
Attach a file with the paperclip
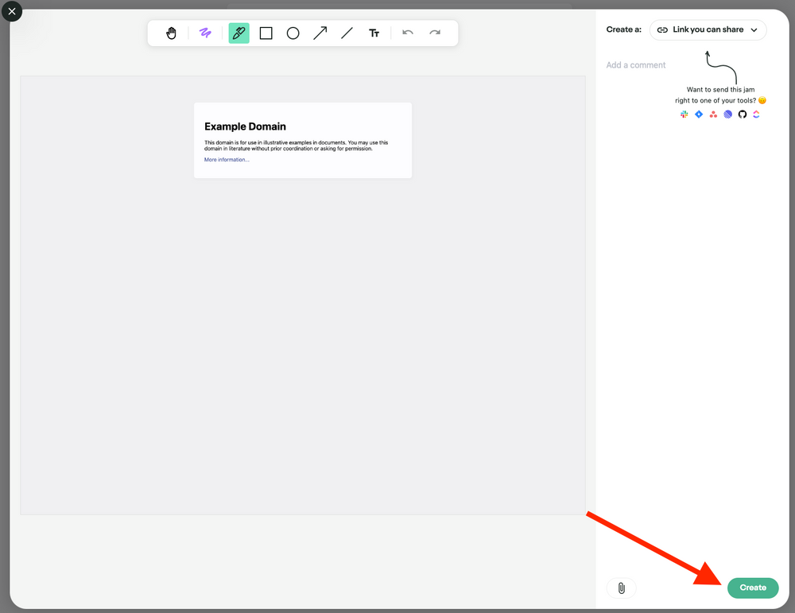[621, 588]
